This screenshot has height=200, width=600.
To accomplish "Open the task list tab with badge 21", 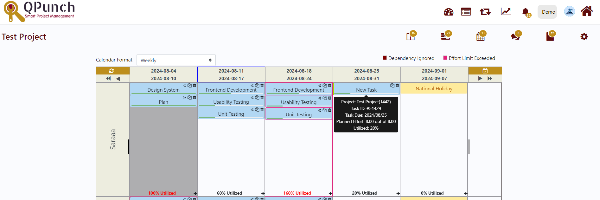I will 445,37.
